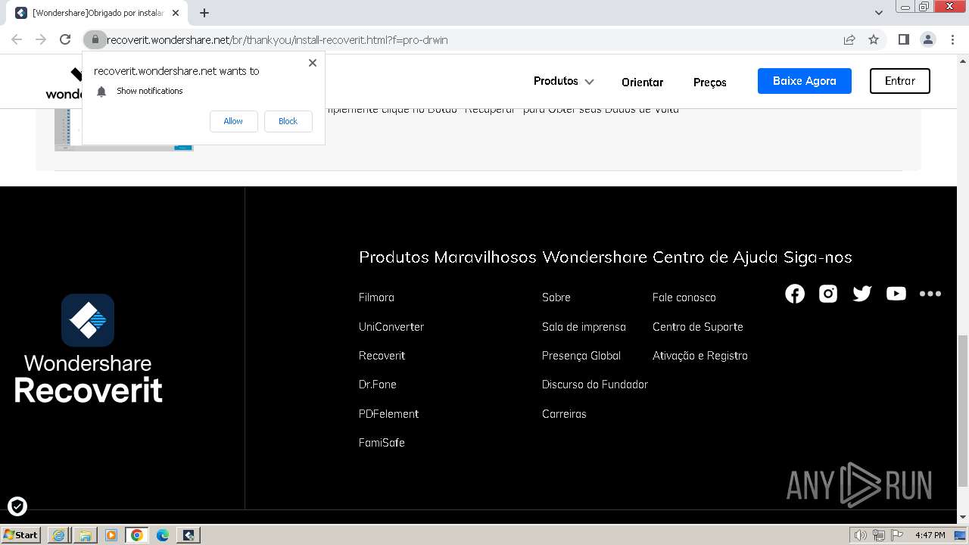Click the taskbar clock showing 4:47 PM
The height and width of the screenshot is (545, 969).
click(x=930, y=535)
